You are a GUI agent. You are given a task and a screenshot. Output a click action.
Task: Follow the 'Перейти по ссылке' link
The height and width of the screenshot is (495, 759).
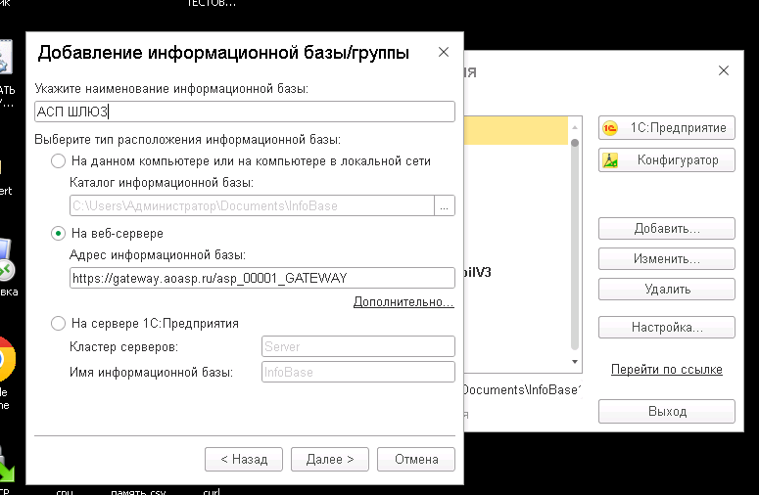pos(667,370)
